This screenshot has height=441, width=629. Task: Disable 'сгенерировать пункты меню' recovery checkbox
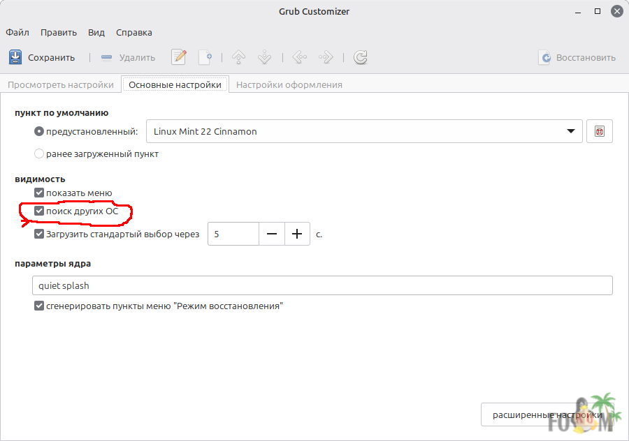(39, 306)
